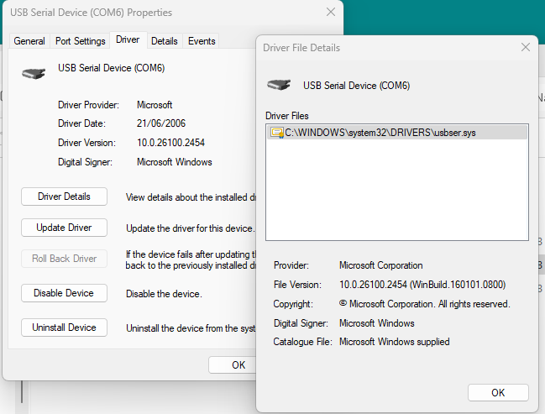This screenshot has width=545, height=414.
Task: Click Catalogue File value Microsoft Windows supplied
Action: click(x=395, y=342)
